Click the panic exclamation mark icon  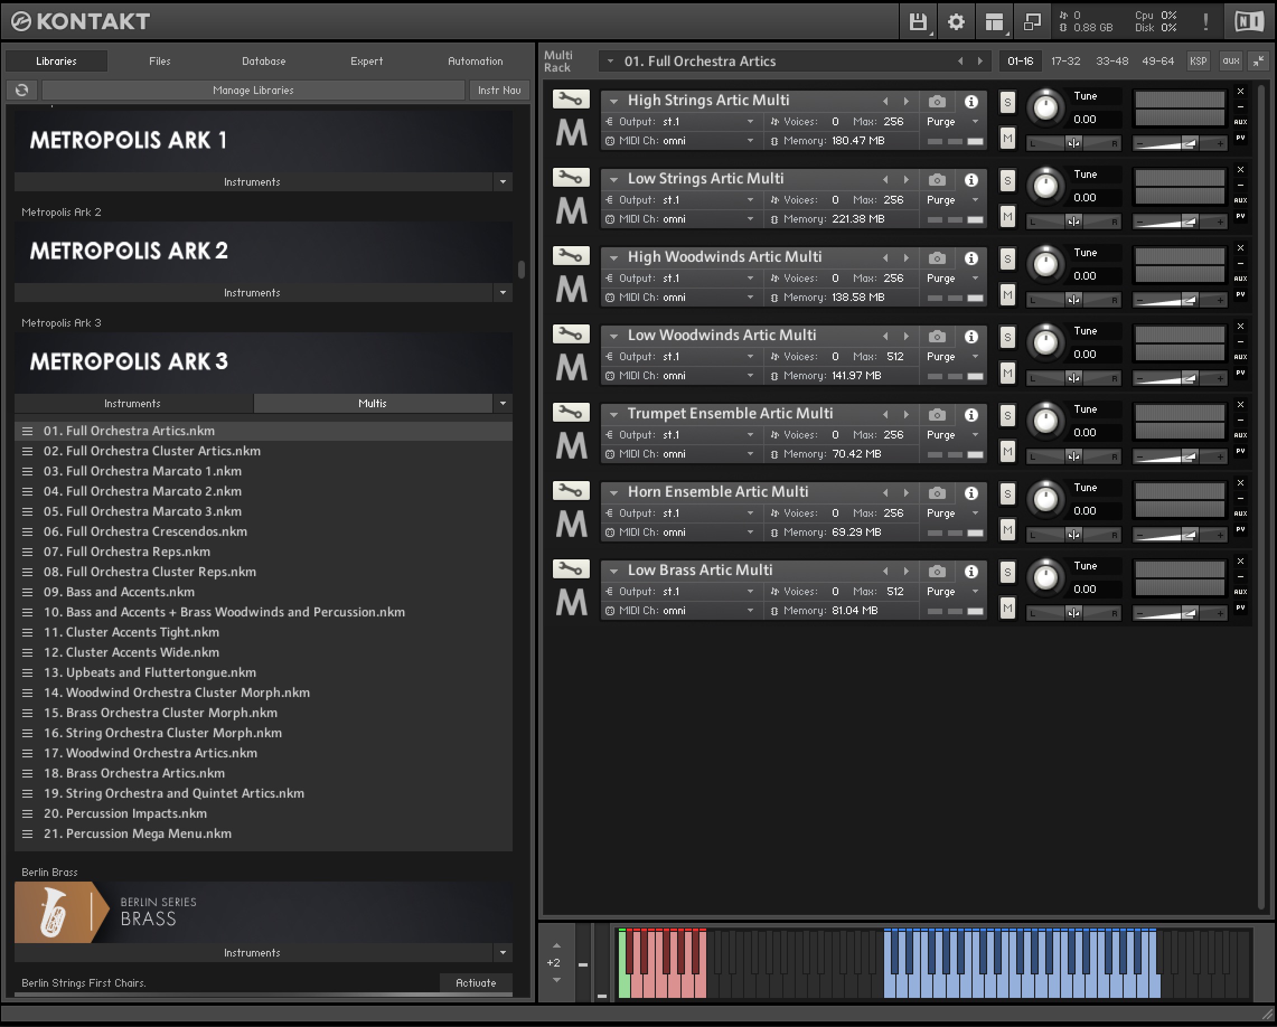(1205, 22)
